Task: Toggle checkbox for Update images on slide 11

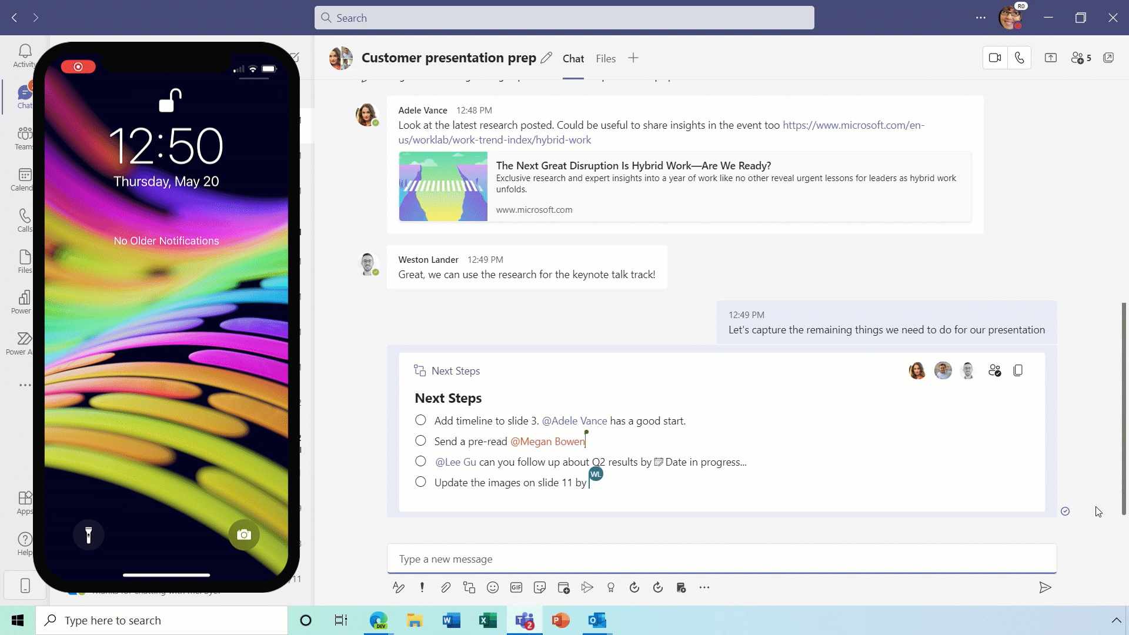Action: 421,482
